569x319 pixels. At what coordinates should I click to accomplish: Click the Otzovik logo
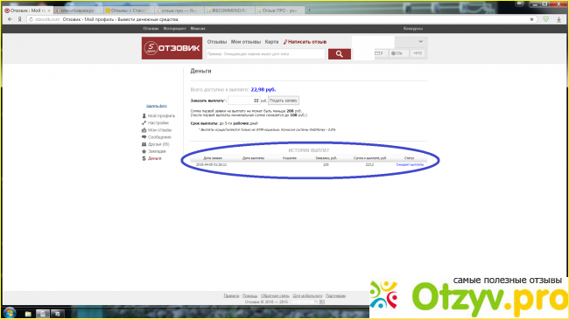[x=172, y=48]
